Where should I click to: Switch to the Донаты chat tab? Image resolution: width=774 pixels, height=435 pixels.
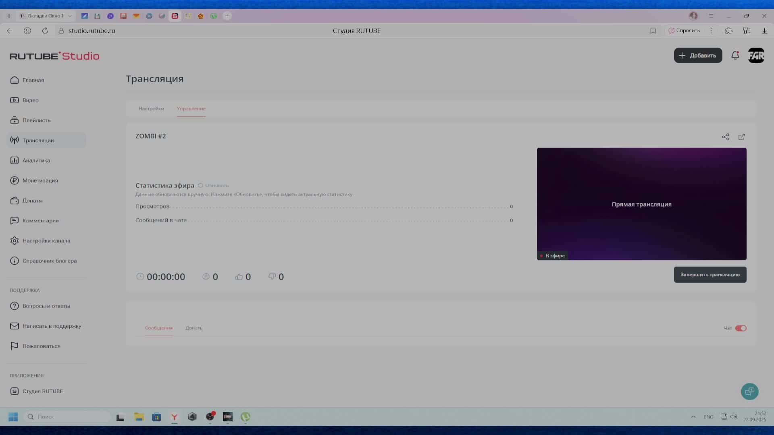[194, 328]
